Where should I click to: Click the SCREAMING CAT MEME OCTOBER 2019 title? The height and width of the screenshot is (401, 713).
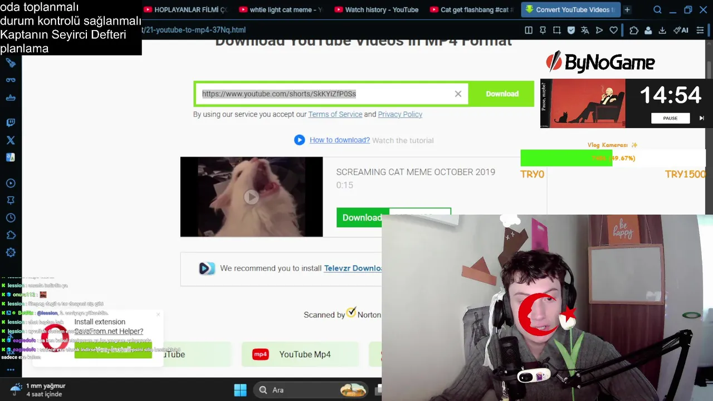click(416, 172)
